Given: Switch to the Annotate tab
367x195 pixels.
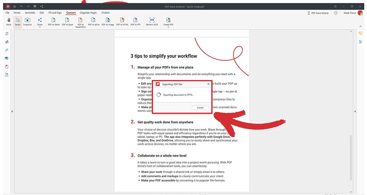Looking at the screenshot, I should tap(30, 13).
